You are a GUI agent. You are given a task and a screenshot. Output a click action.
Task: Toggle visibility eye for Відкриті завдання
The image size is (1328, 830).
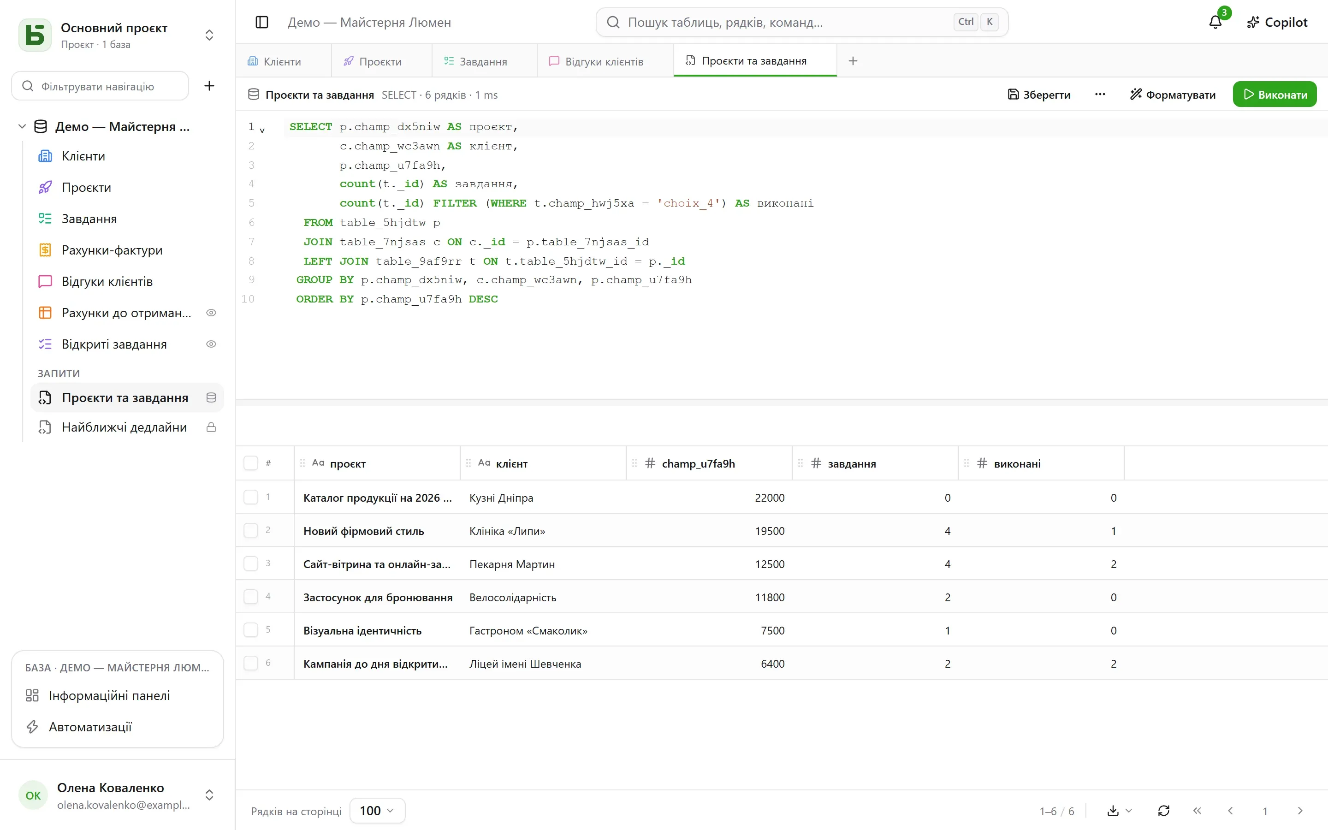211,344
